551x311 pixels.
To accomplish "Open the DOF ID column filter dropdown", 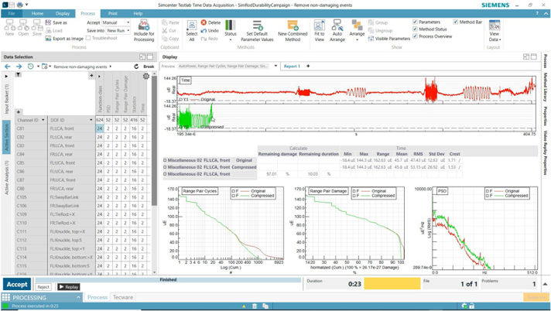I will coord(91,120).
